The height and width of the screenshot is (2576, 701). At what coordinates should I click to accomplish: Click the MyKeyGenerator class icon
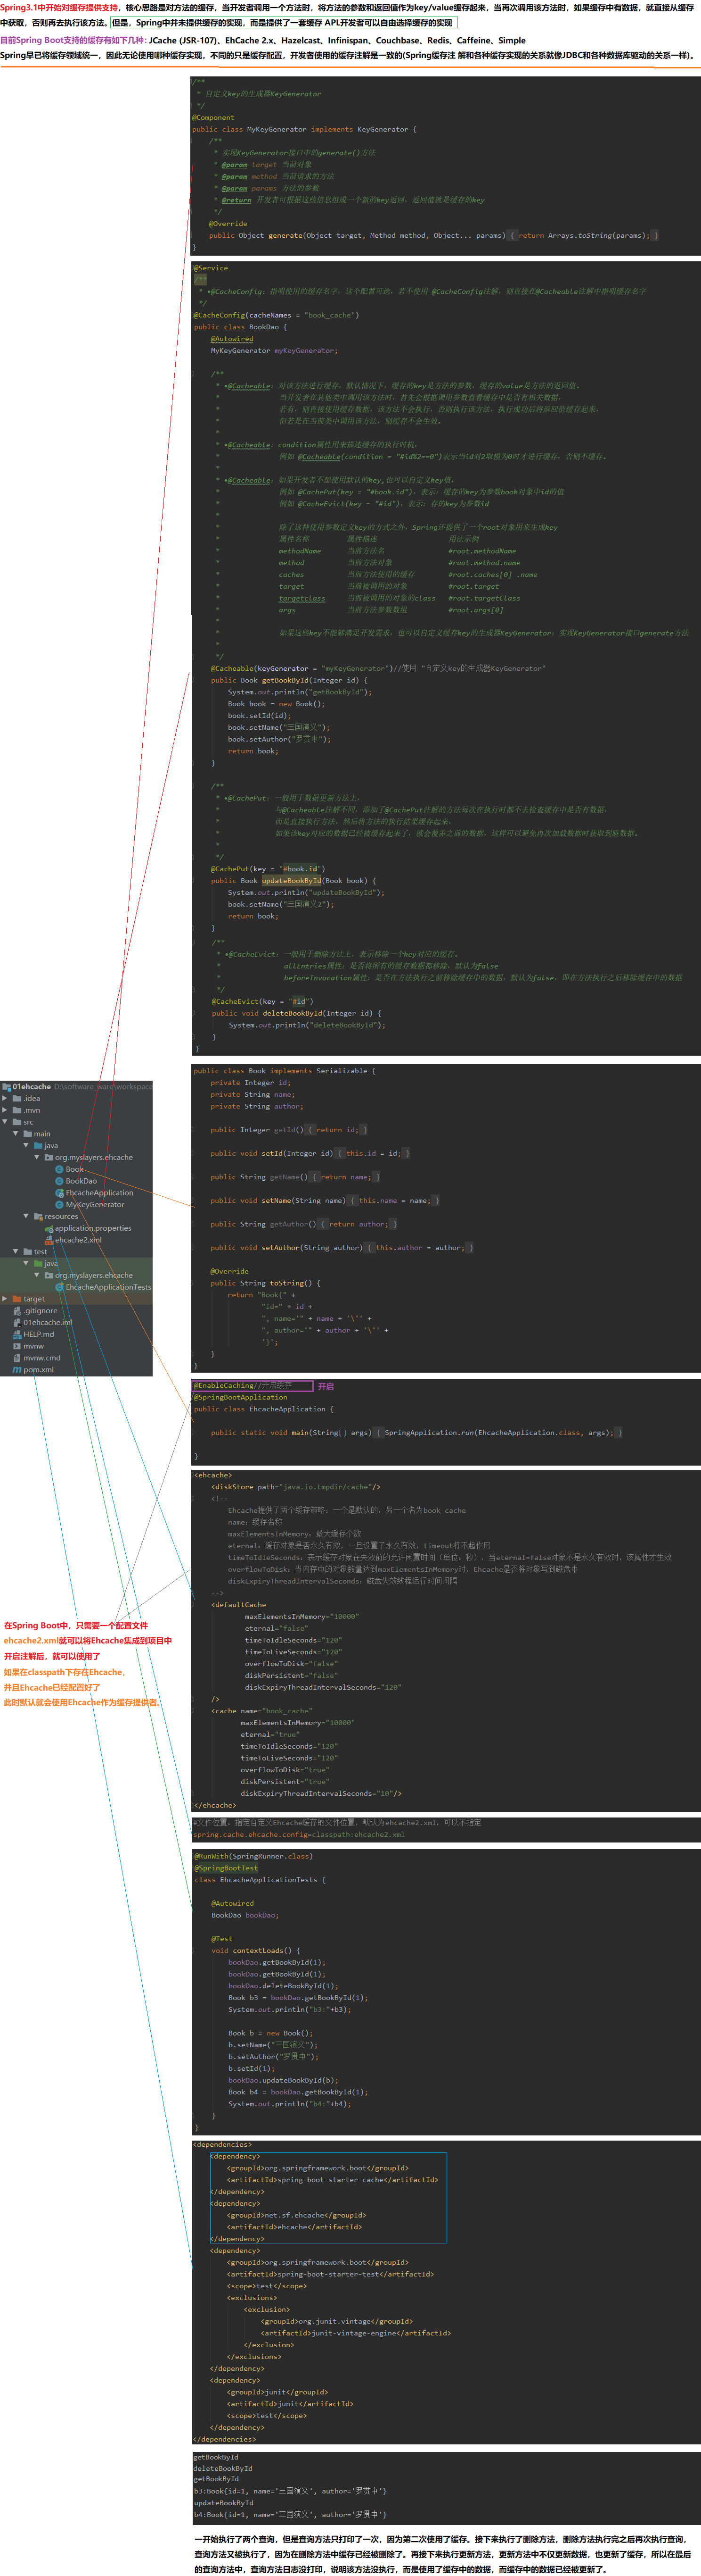(60, 1205)
